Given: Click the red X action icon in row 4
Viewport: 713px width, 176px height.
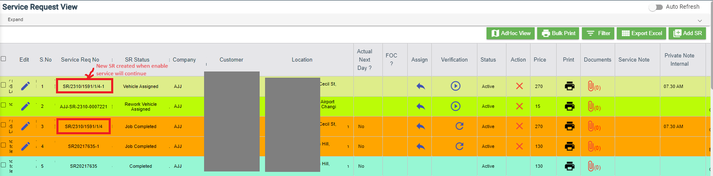Looking at the screenshot, I should pos(519,146).
